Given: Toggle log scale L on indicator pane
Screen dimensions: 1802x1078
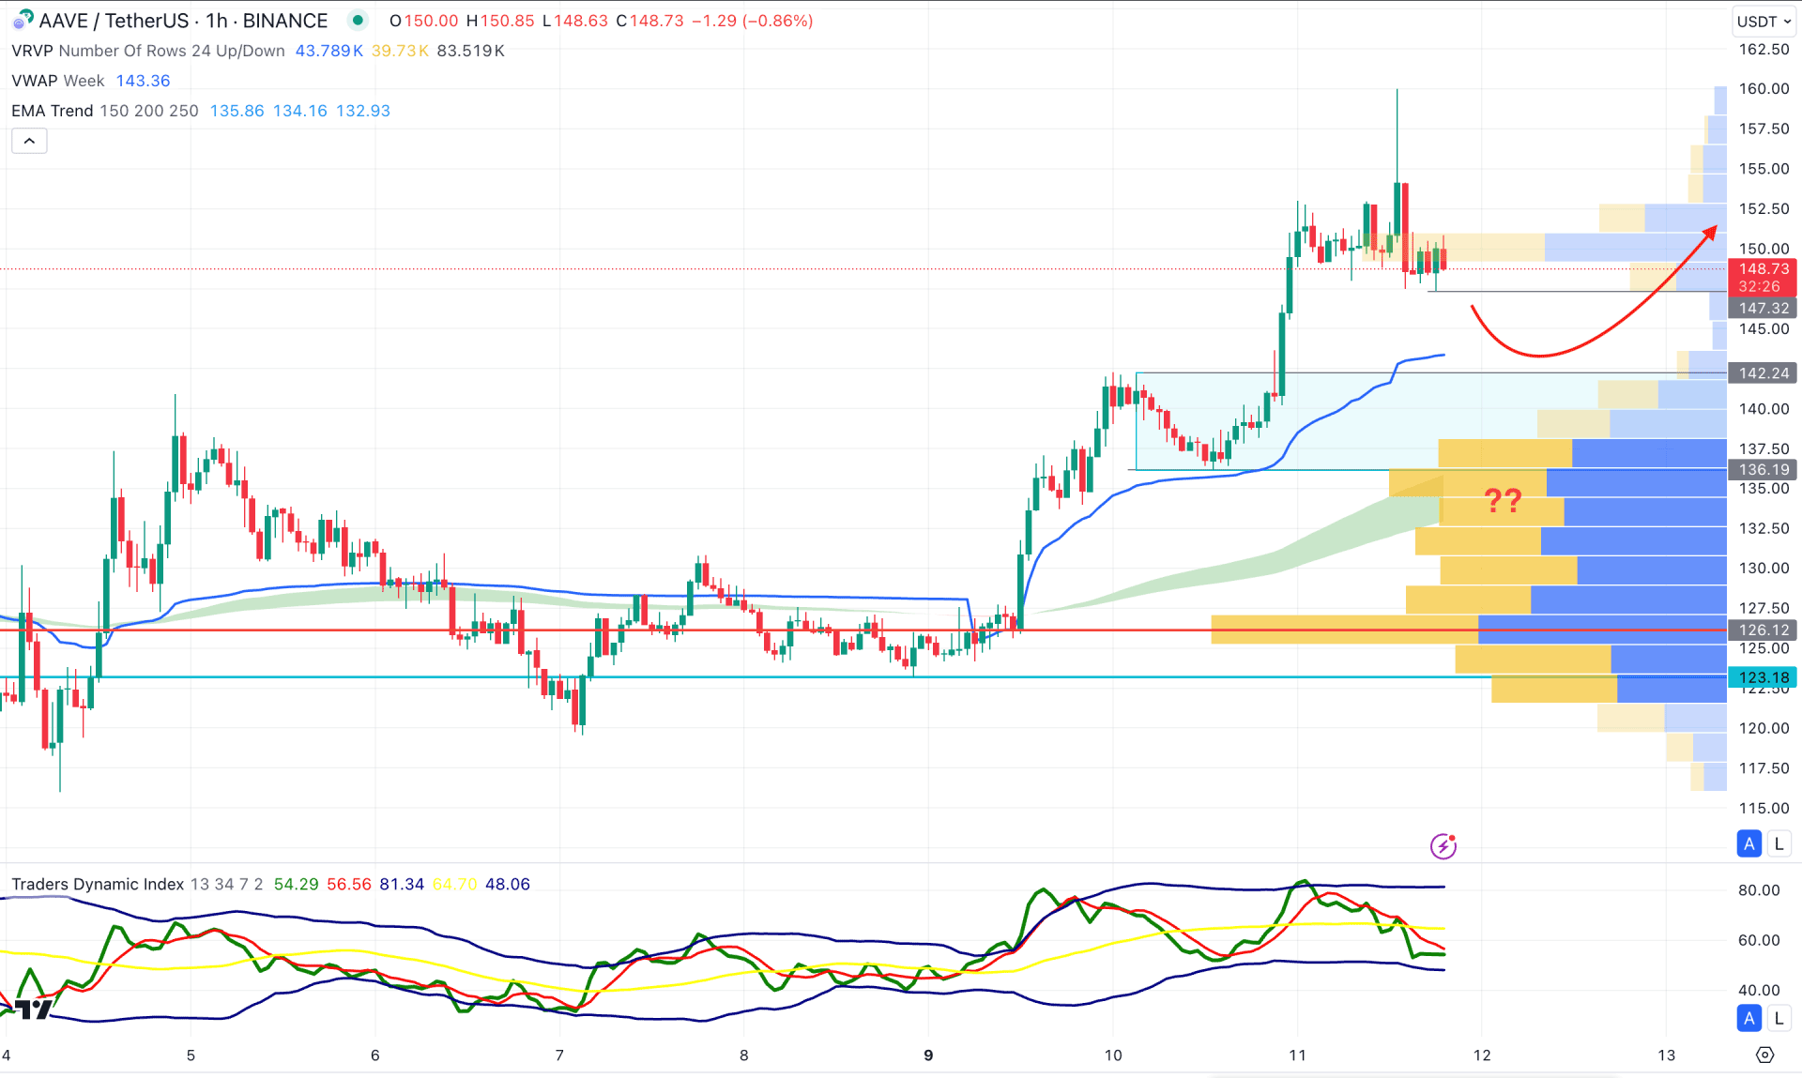Looking at the screenshot, I should tap(1779, 1018).
